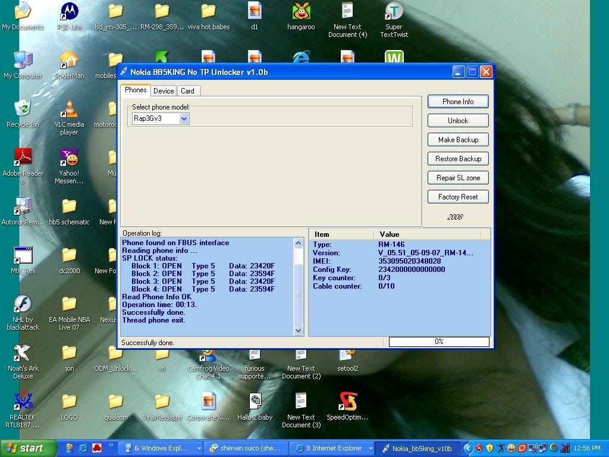Launch NHL by blackattack shortcut
Viewport: 609px width, 457px height.
coord(23,313)
